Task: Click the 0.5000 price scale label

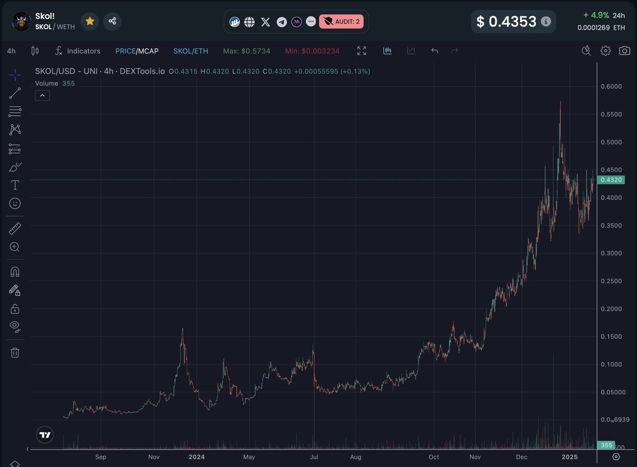Action: (x=610, y=142)
